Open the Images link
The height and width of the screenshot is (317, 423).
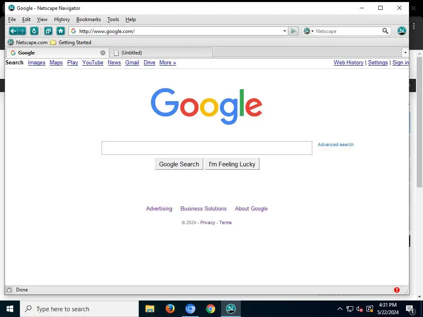click(37, 63)
